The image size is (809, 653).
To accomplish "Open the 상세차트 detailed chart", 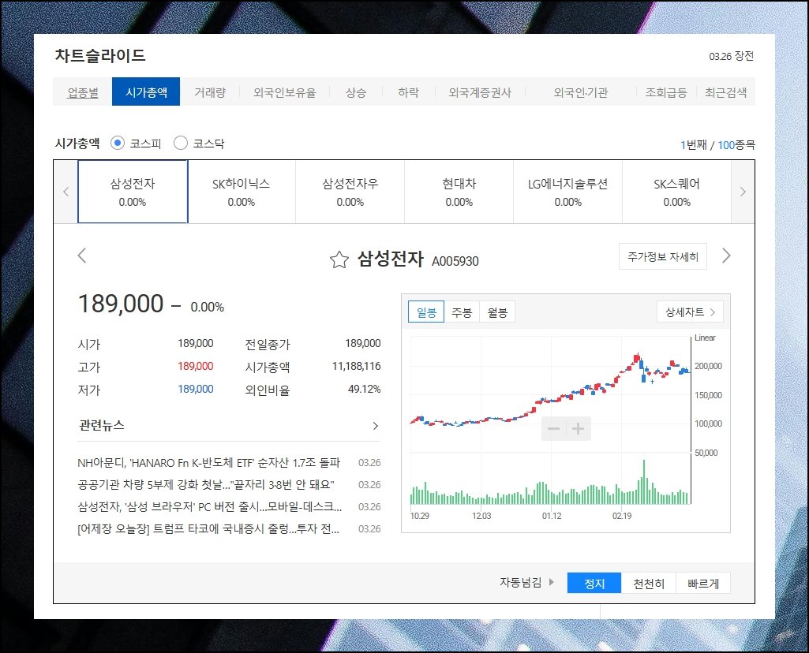I will click(x=690, y=312).
